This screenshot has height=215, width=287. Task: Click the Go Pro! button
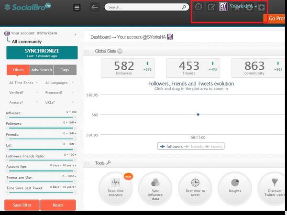(275, 19)
